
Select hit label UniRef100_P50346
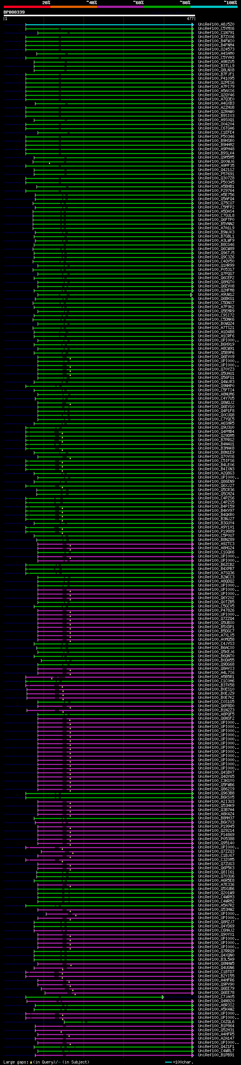coord(216,136)
